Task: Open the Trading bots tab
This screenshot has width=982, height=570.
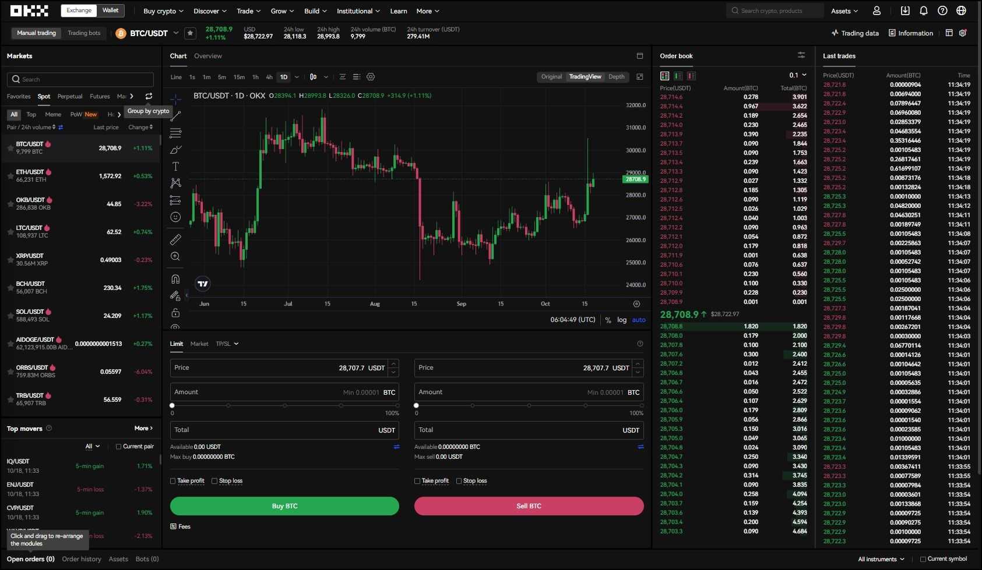Action: tap(83, 33)
